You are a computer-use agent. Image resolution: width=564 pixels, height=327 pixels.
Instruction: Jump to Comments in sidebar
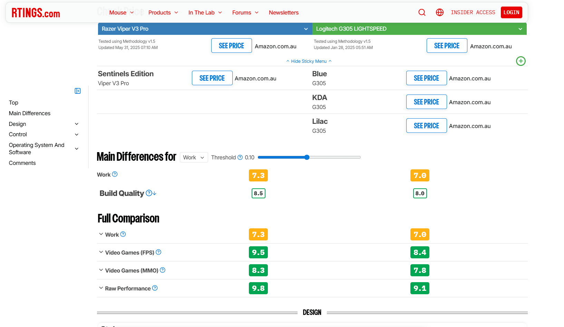pos(22,163)
